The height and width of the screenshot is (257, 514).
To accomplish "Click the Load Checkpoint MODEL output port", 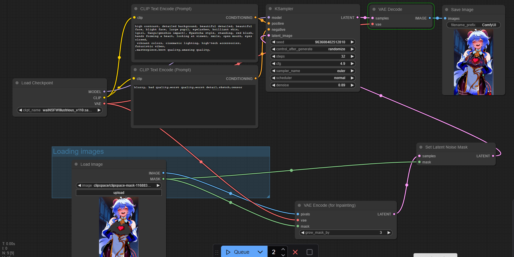I will tap(104, 92).
